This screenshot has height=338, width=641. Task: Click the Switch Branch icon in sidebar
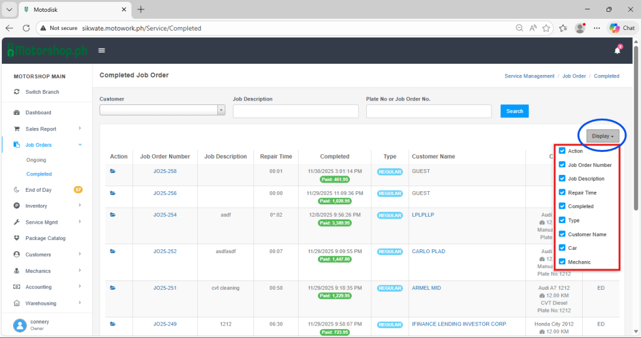click(17, 92)
